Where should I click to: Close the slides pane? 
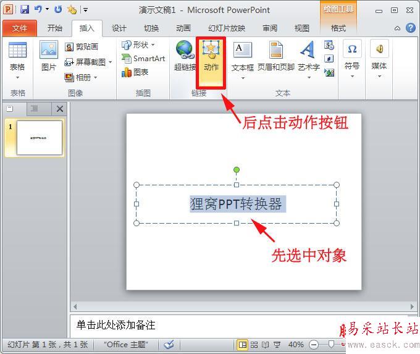point(60,109)
